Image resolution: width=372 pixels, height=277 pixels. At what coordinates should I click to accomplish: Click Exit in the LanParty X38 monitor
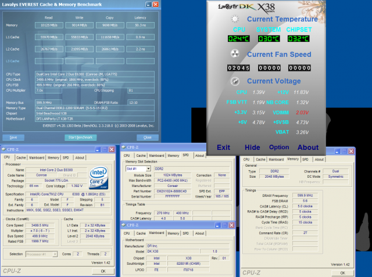tap(223, 148)
